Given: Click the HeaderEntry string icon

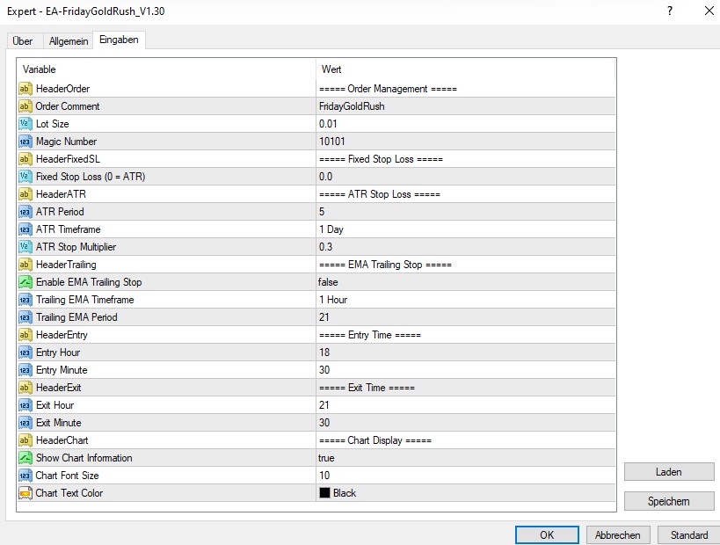Looking at the screenshot, I should pyautogui.click(x=25, y=335).
